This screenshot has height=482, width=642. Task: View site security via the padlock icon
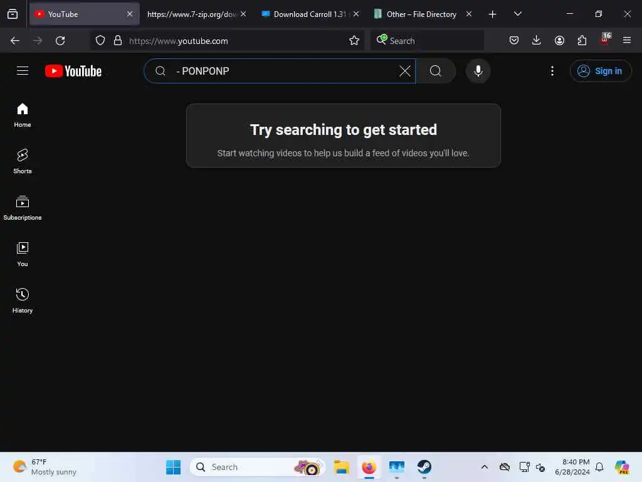tap(118, 41)
